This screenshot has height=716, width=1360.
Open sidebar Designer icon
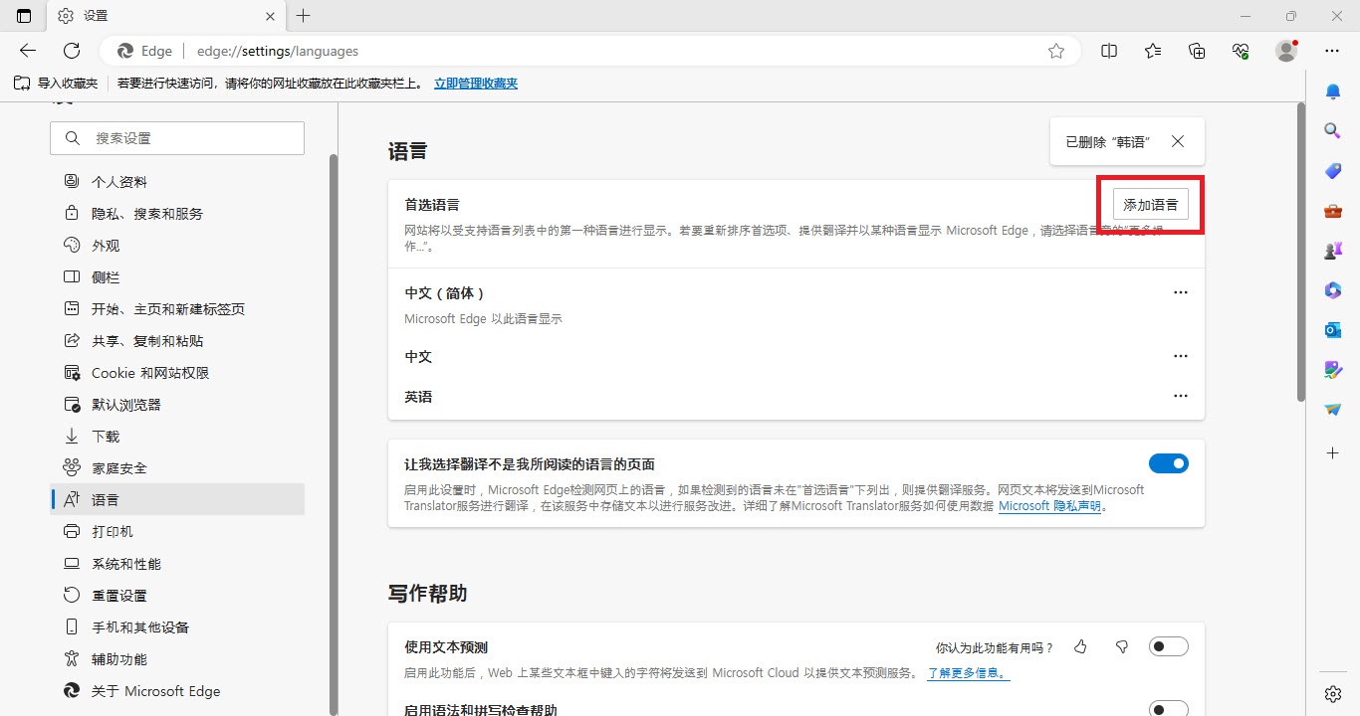tap(1333, 370)
